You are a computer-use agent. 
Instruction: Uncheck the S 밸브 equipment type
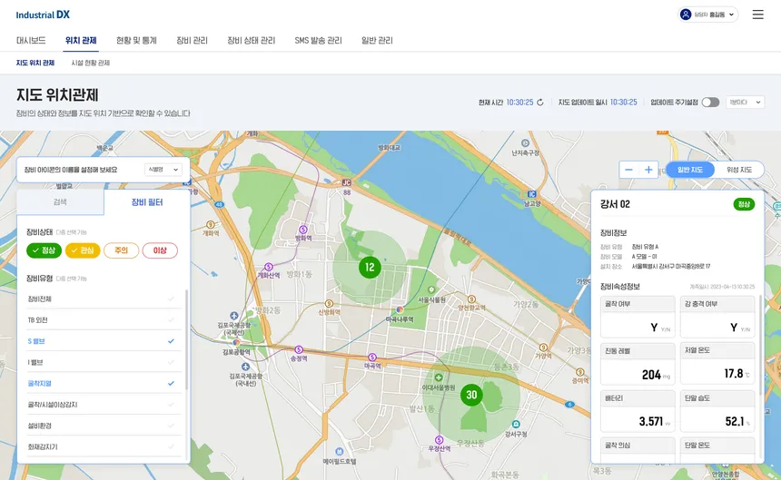102,341
